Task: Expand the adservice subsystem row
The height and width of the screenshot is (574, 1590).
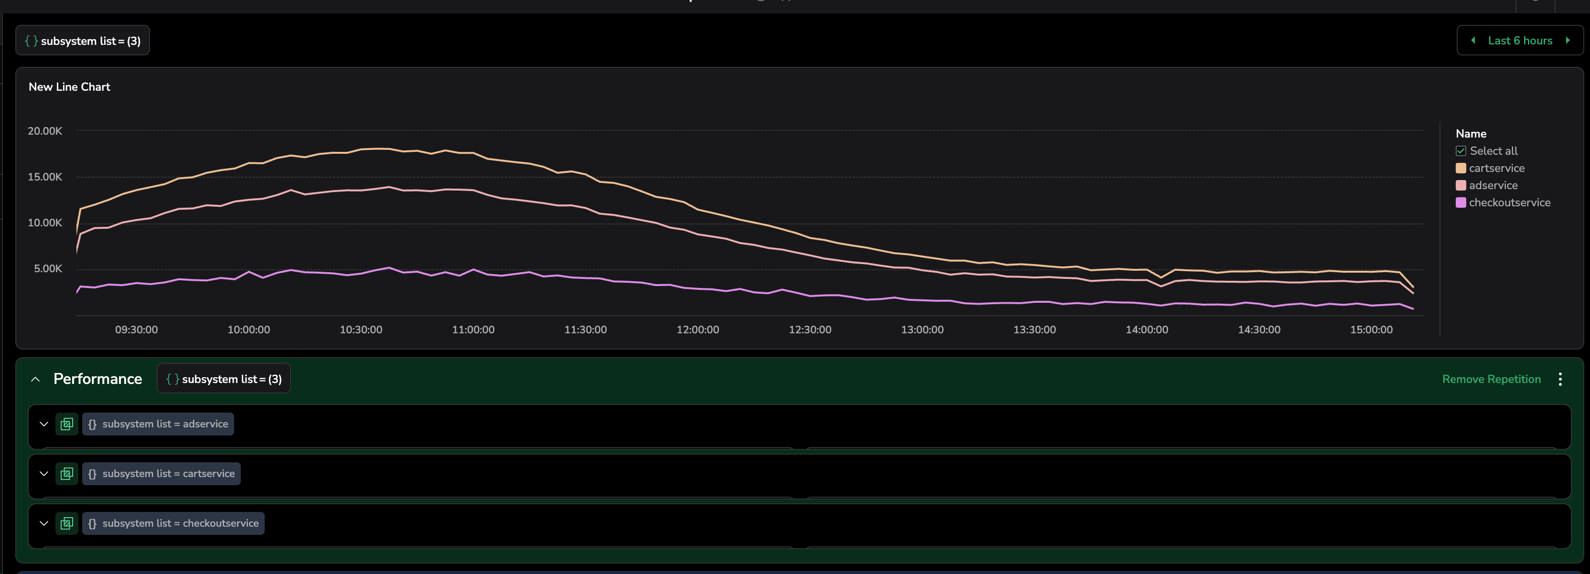Action: [44, 424]
